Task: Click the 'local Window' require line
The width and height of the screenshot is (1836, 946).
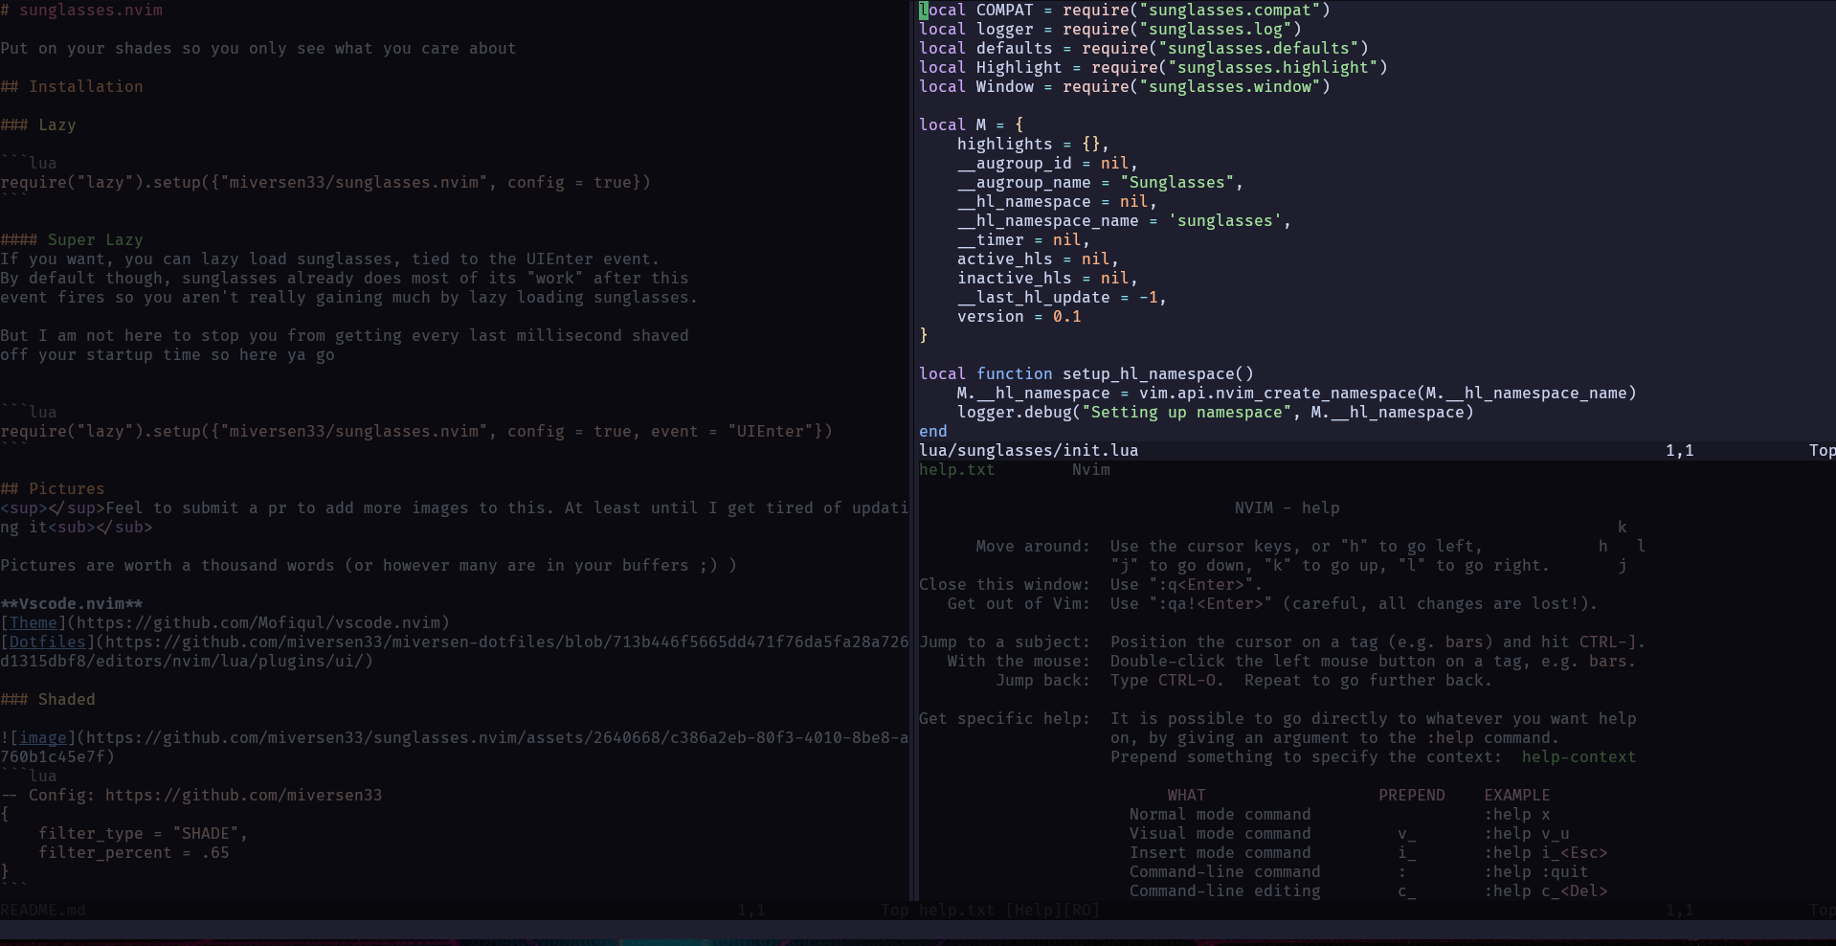Action: click(x=1125, y=86)
